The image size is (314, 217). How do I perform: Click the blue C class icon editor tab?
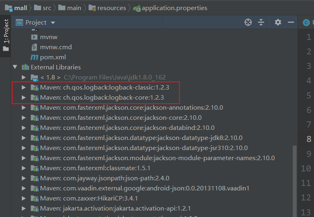(306, 23)
